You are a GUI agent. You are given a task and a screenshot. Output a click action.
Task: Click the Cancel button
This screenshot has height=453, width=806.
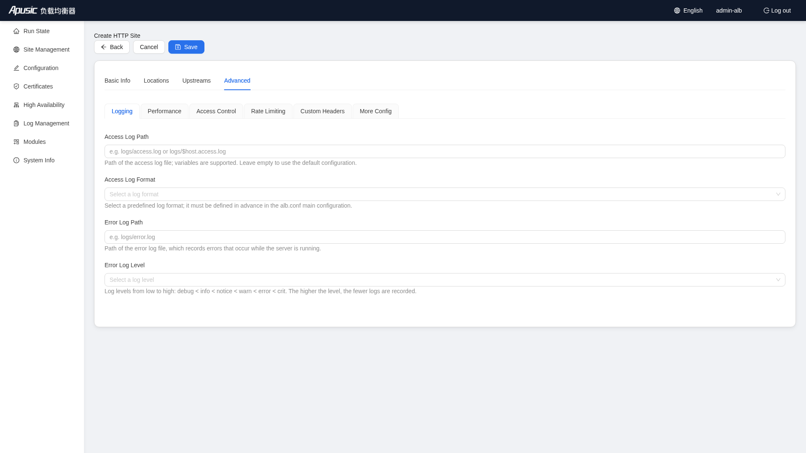click(x=149, y=47)
